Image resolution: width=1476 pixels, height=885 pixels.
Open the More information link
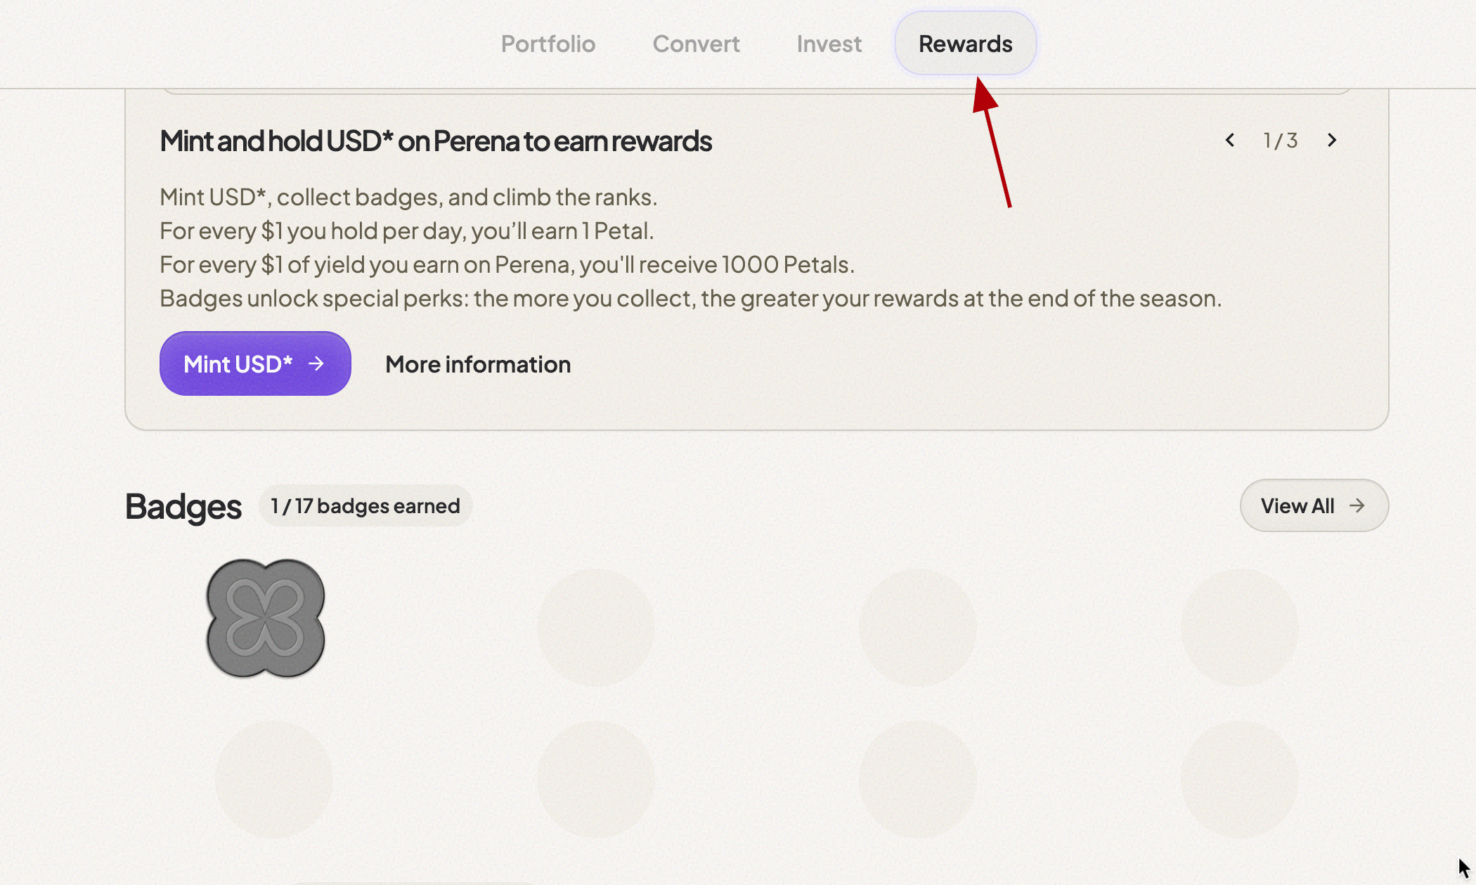pos(478,364)
